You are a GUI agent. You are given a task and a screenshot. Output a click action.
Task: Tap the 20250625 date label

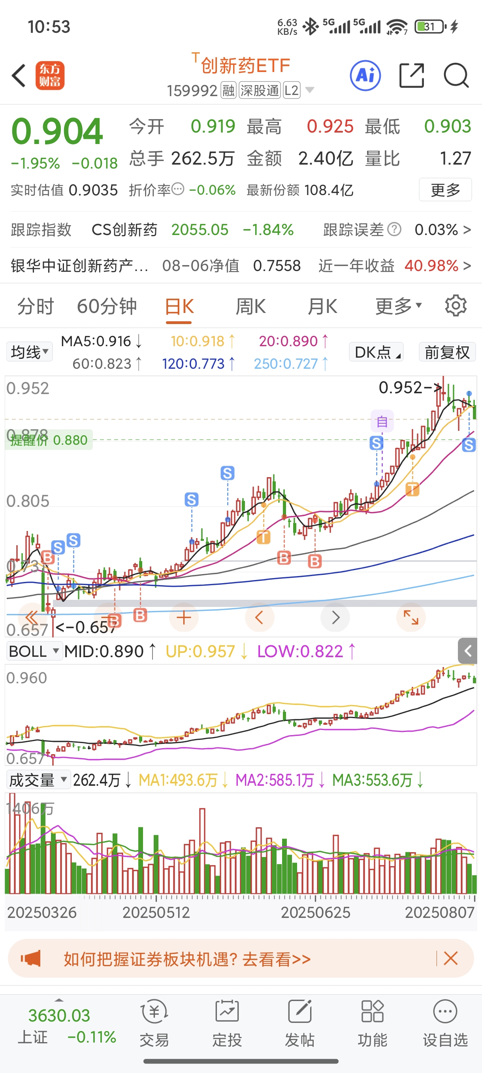315,912
